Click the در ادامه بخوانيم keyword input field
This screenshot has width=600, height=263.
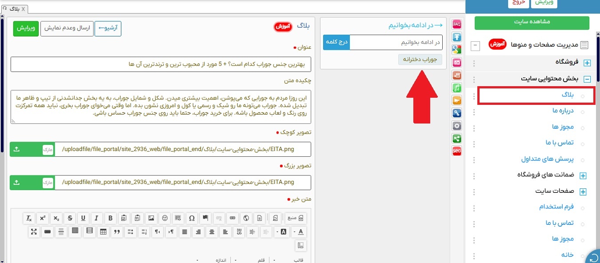click(396, 42)
